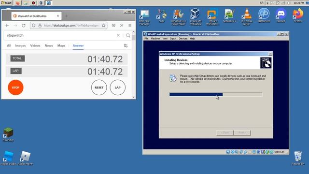Click the VirtualBox Right Ctrl host key indicator

[x=279, y=152]
